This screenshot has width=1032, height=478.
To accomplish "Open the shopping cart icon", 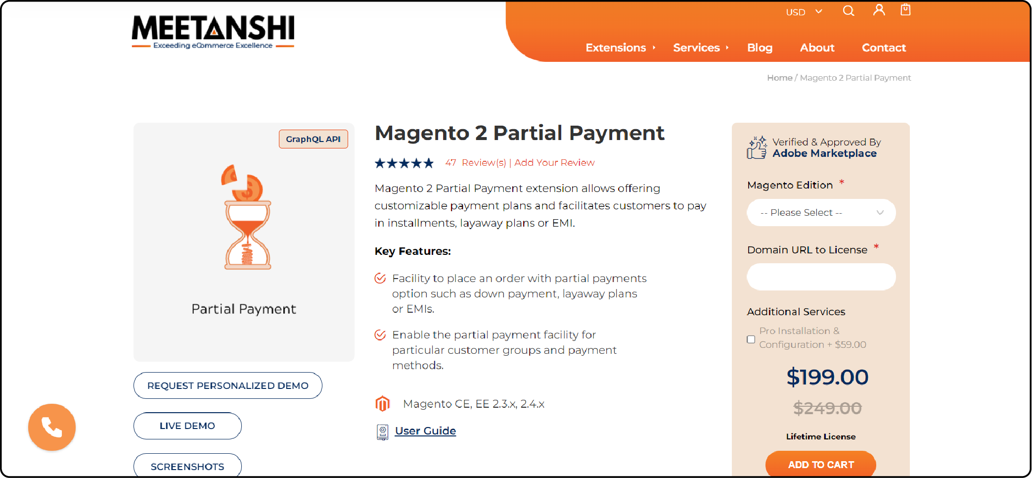I will pos(905,9).
